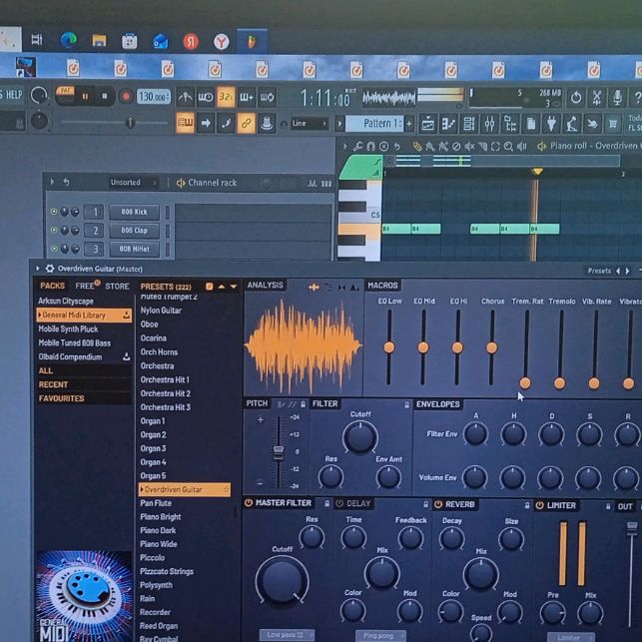Open Microsoft Store taskbar icon
This screenshot has height=642, width=642.
pyautogui.click(x=130, y=41)
